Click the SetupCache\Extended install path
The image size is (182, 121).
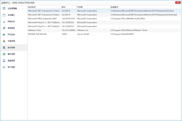[144, 15]
